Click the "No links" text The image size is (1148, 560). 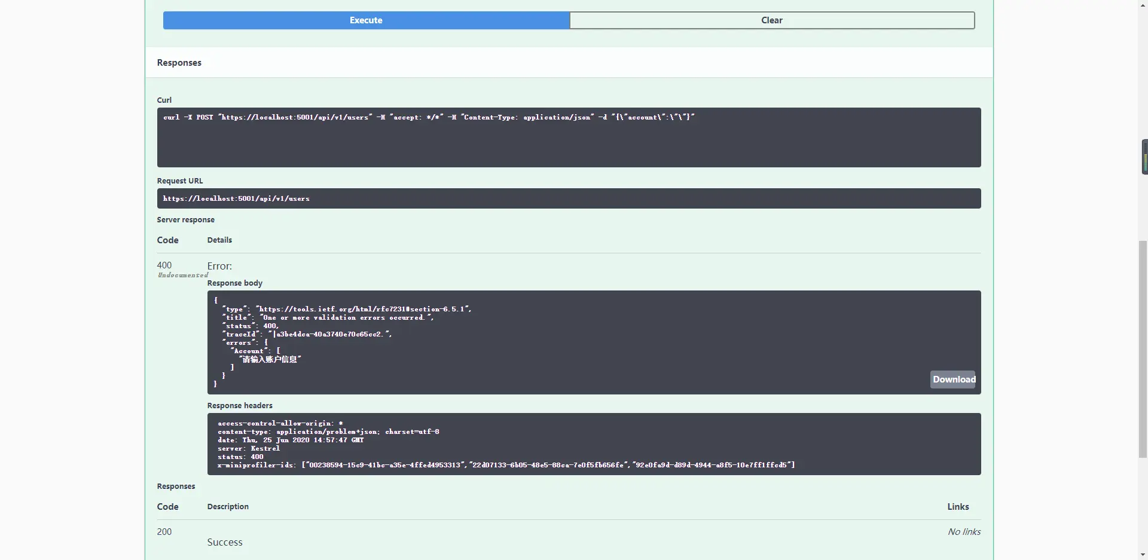click(964, 532)
